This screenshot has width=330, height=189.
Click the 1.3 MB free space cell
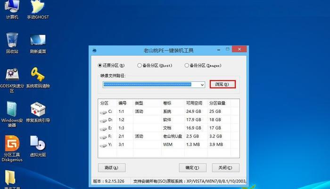click(194, 145)
